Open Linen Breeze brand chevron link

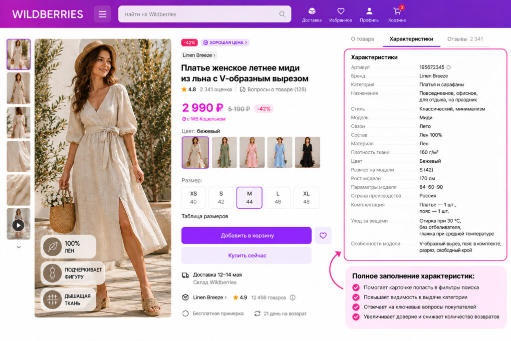(x=199, y=55)
